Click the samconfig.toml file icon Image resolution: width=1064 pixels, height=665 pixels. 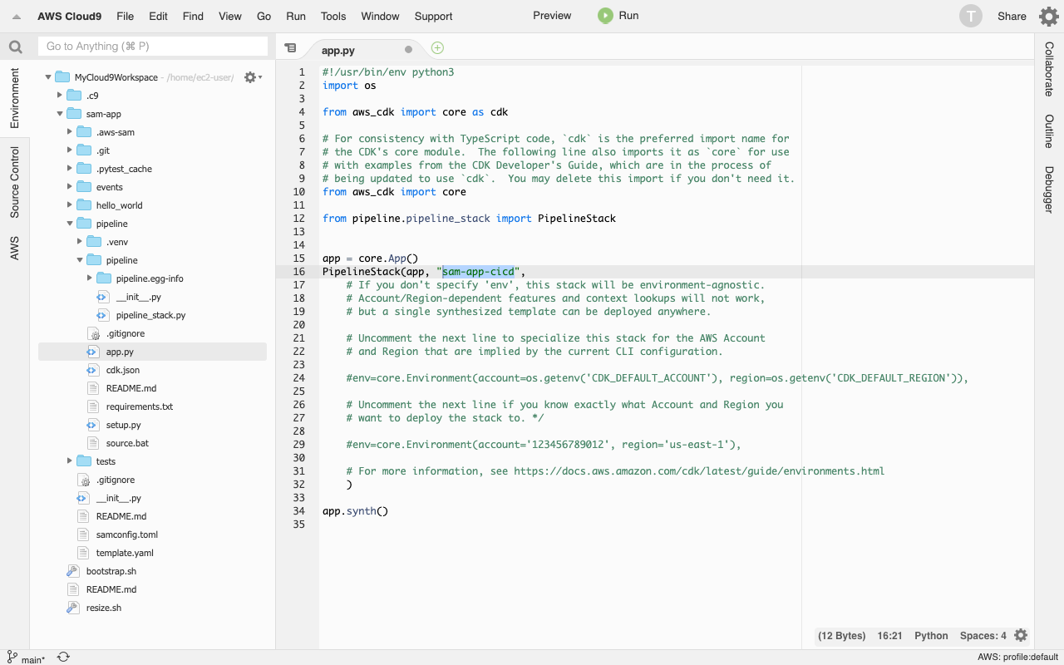point(83,534)
